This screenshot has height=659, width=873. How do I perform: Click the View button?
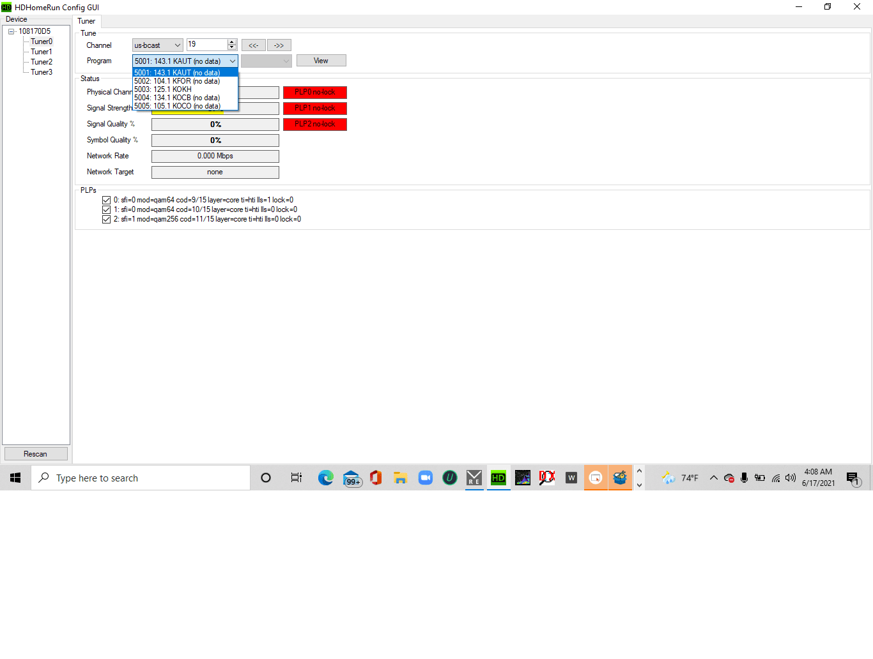click(321, 61)
